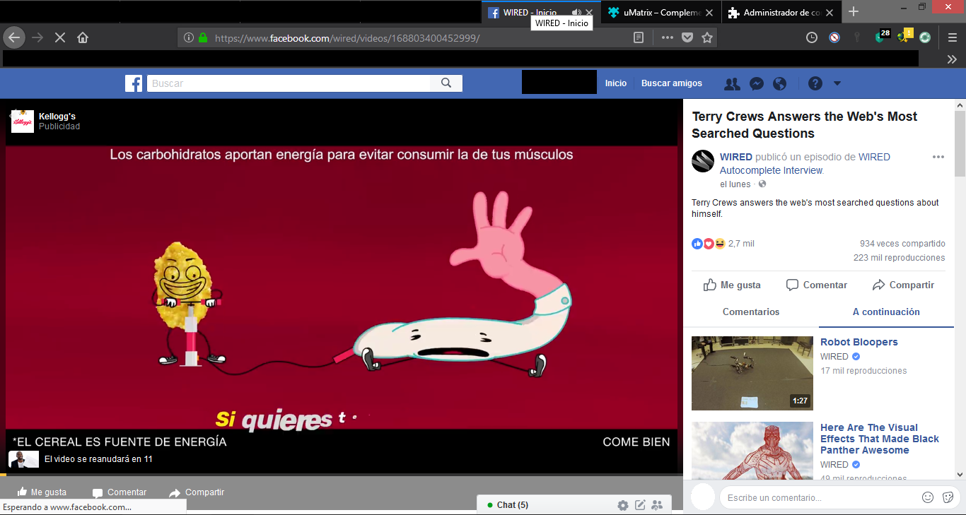
Task: Insert an emoji in the comment
Action: click(x=928, y=498)
